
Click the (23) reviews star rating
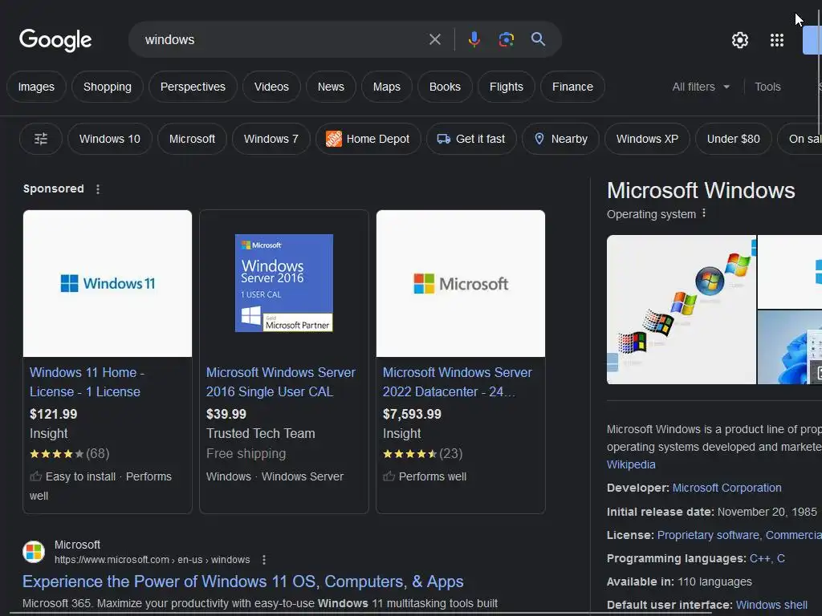[422, 454]
